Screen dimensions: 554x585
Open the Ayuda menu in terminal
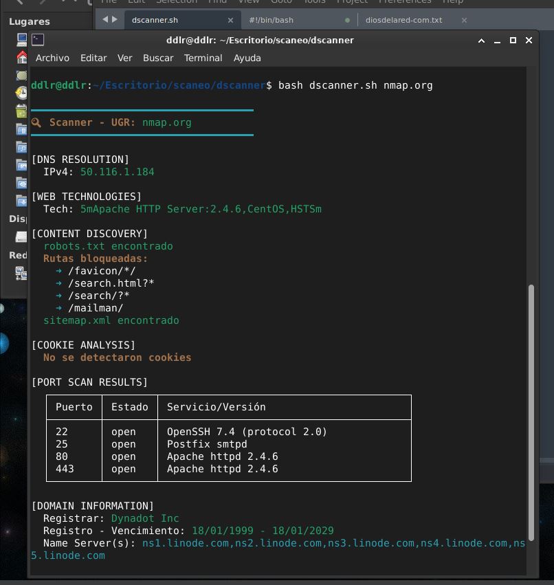pos(247,58)
